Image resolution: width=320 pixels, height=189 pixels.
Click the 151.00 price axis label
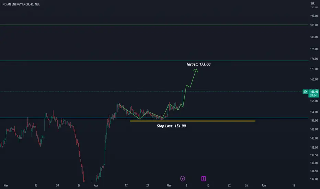(x=314, y=121)
